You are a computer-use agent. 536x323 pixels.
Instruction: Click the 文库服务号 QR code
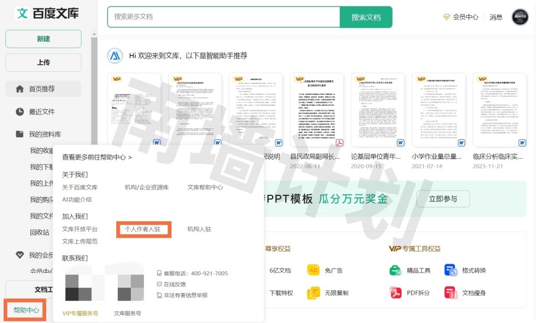[x=128, y=284]
